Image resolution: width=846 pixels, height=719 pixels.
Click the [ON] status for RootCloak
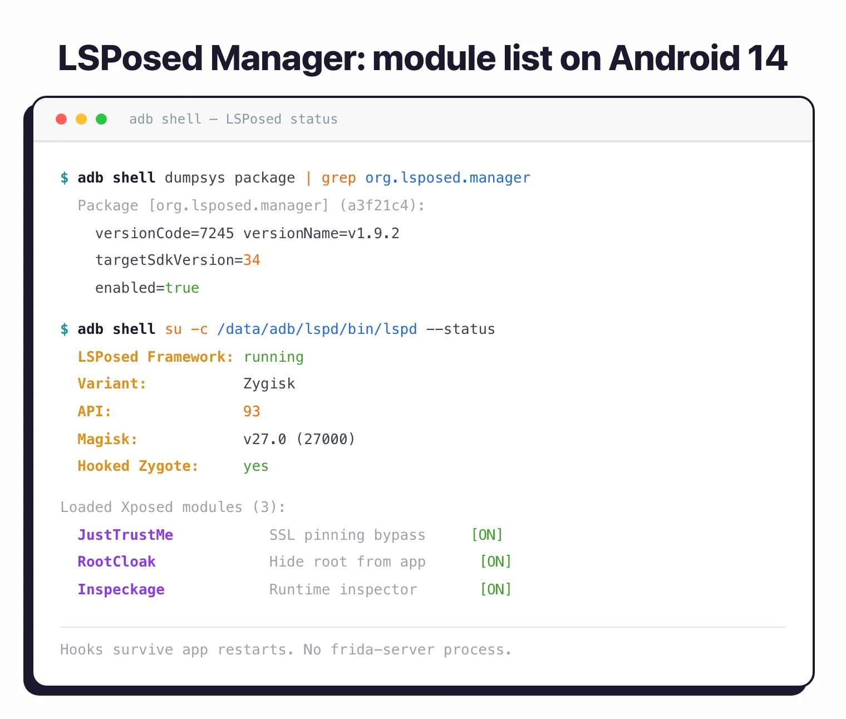coord(496,562)
